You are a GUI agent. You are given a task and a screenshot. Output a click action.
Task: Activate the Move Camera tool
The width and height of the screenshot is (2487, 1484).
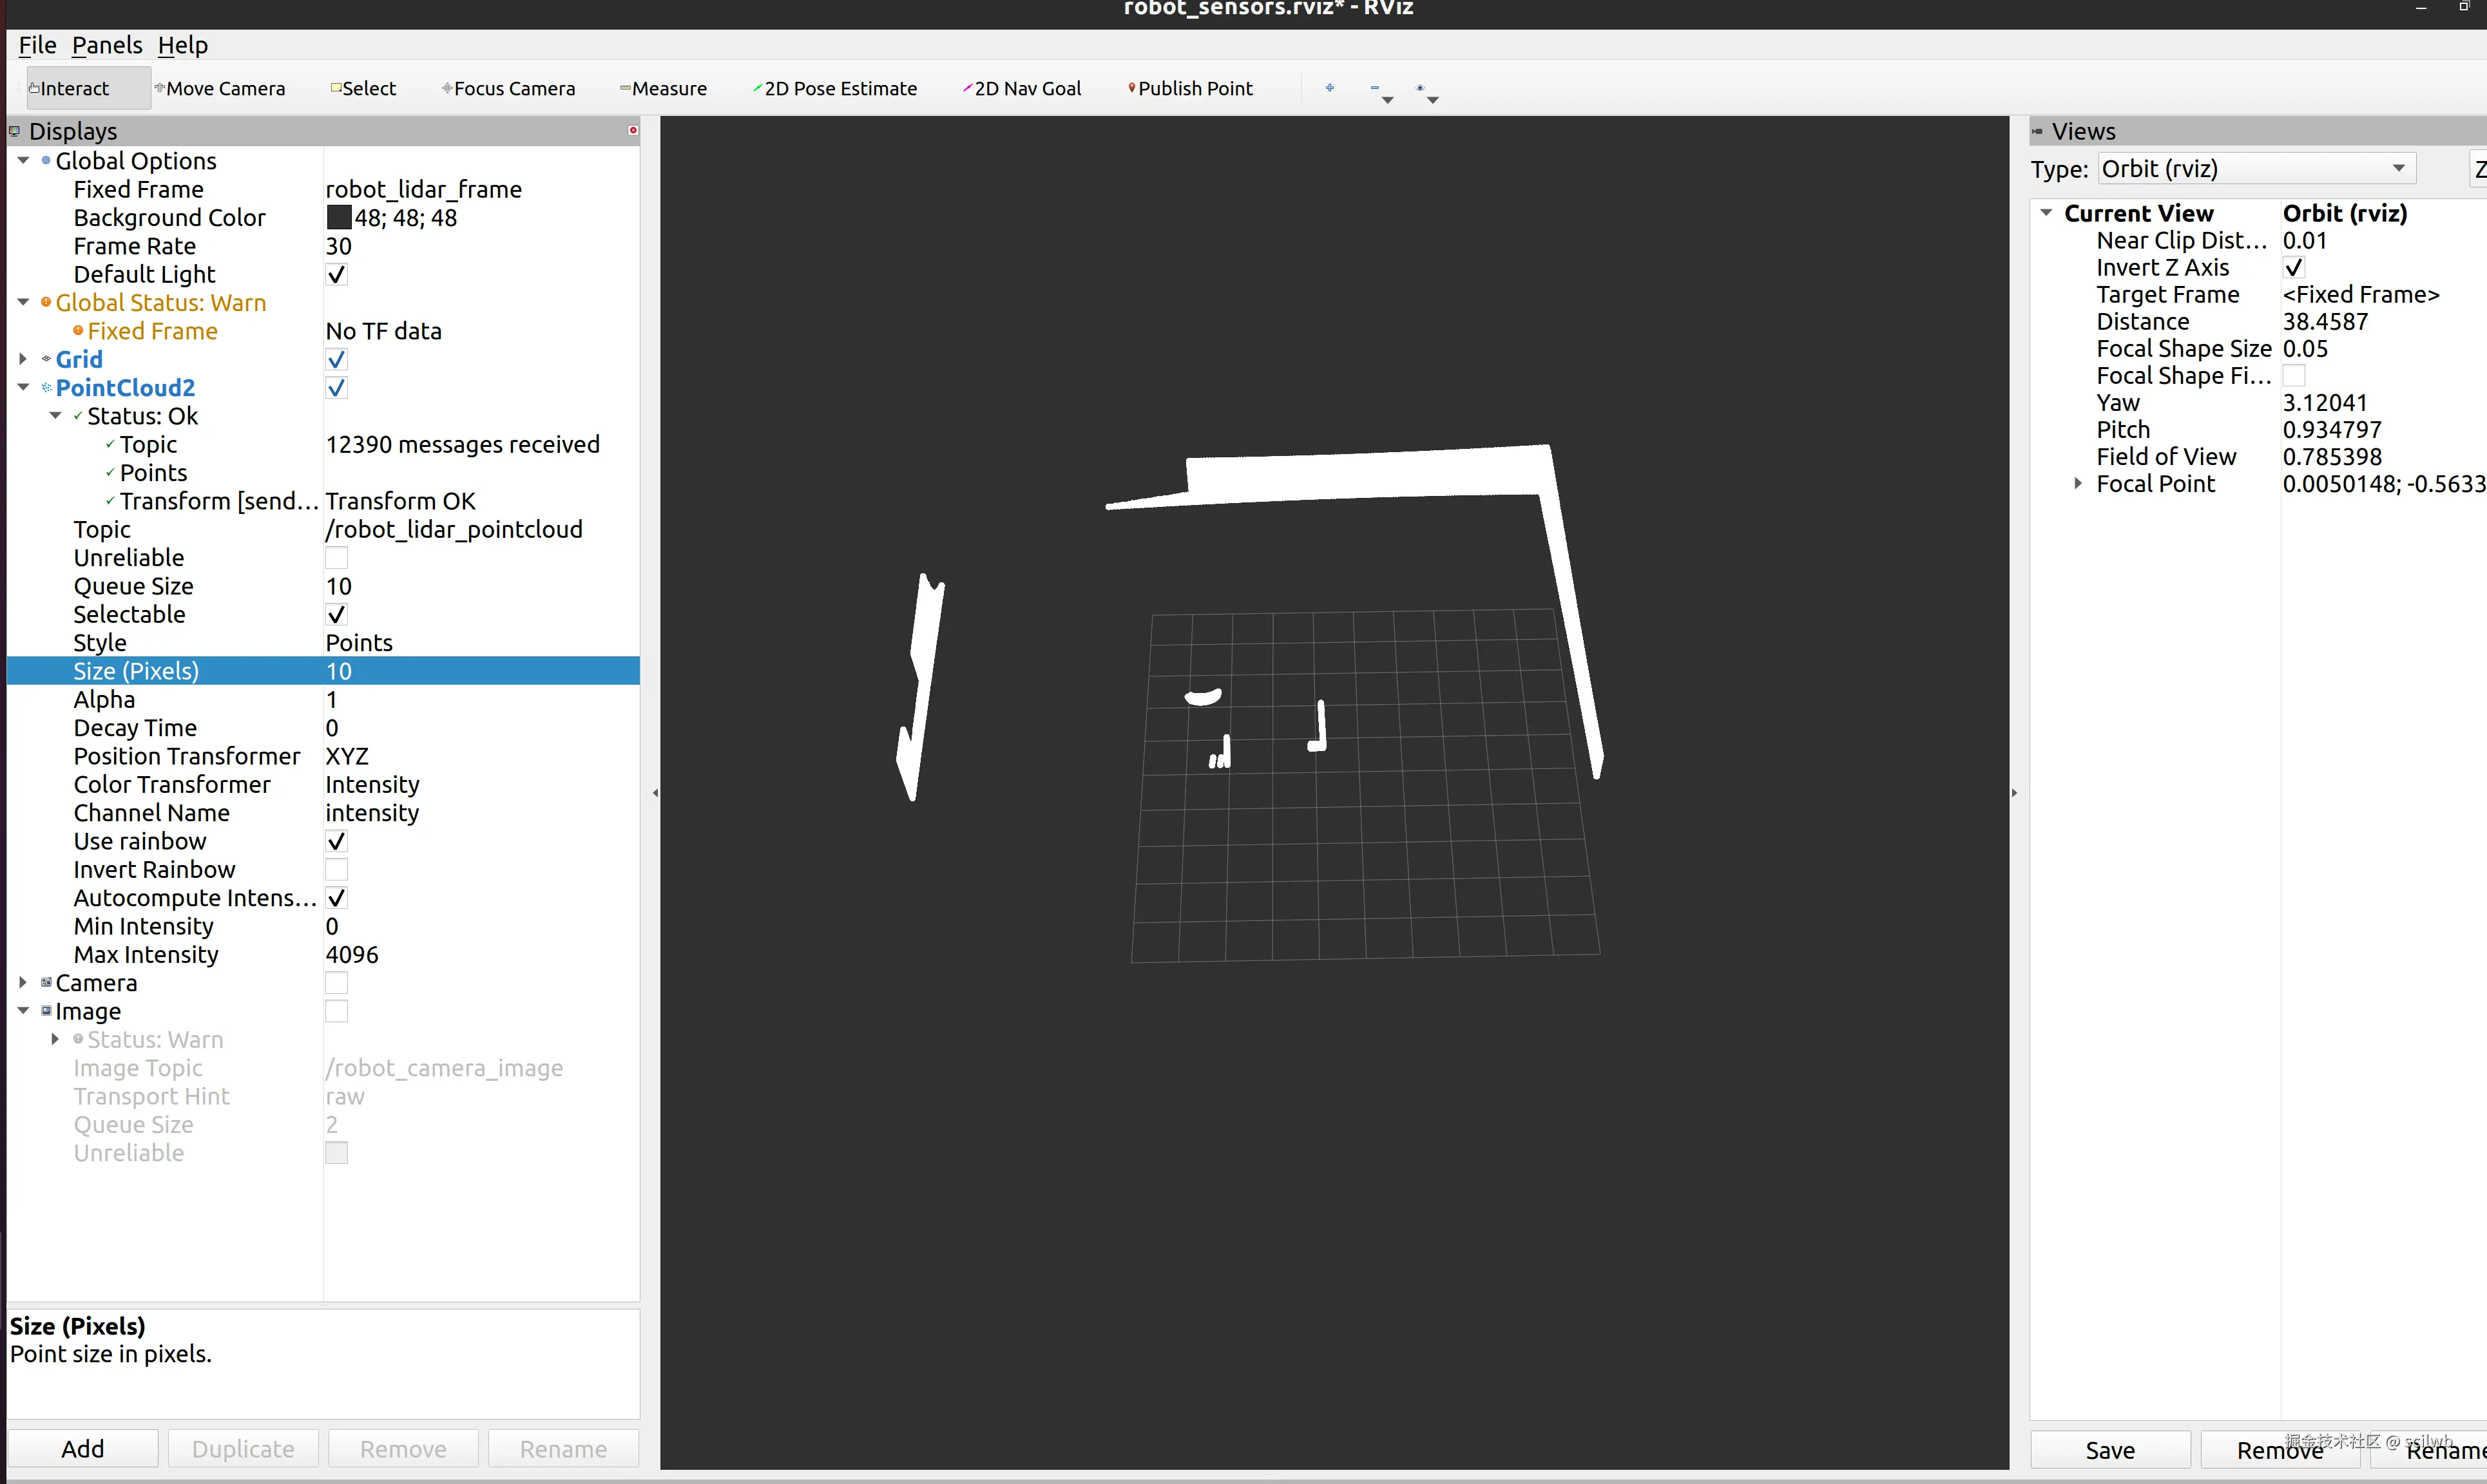[220, 88]
